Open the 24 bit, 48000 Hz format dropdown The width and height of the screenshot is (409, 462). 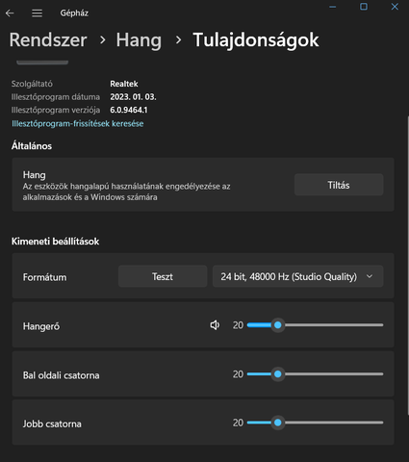pyautogui.click(x=297, y=276)
